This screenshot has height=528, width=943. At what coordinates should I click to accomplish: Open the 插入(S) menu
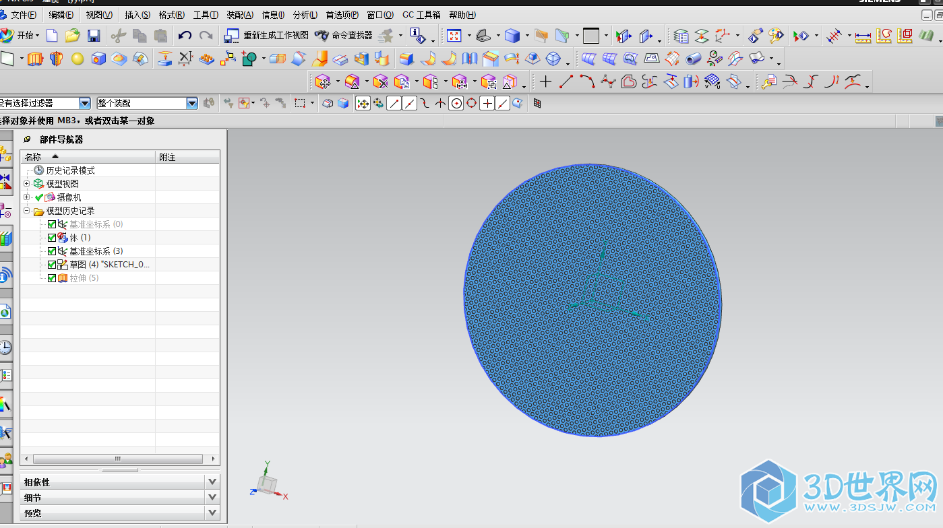click(x=138, y=15)
